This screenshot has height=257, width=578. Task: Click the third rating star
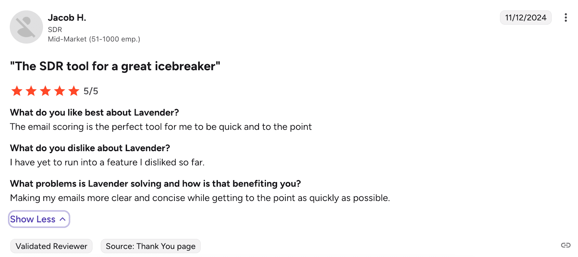(45, 91)
